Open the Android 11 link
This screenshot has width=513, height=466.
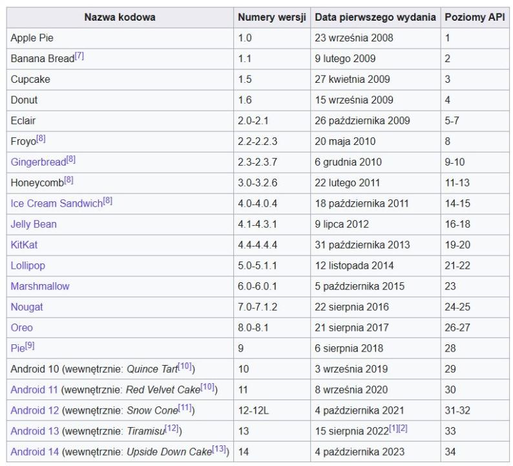pos(34,390)
